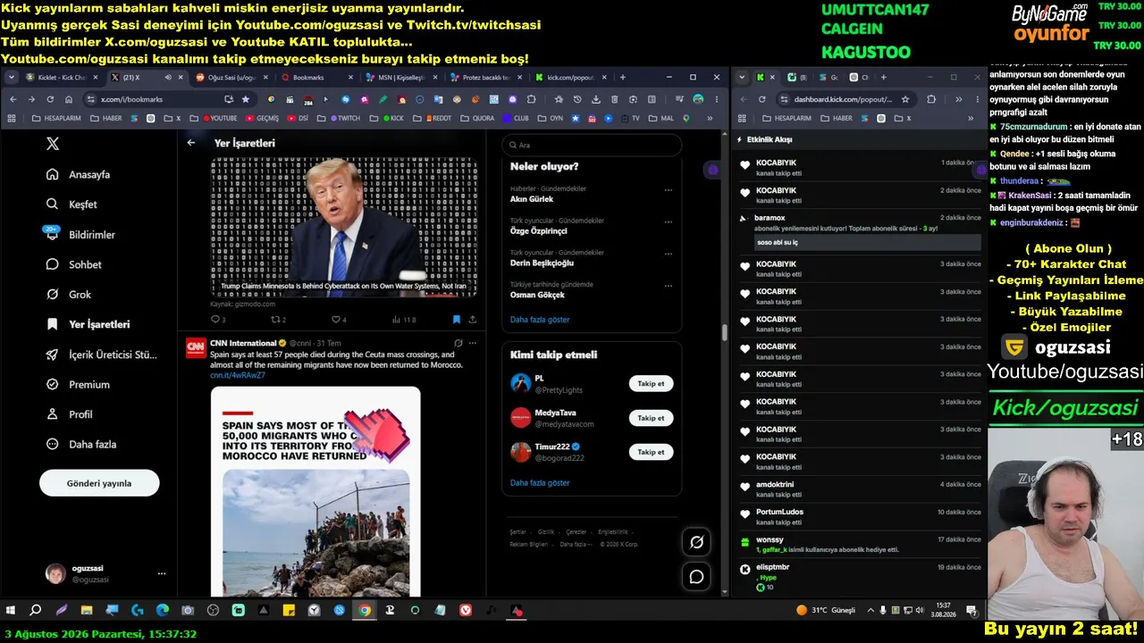Expand Daha fazla menu in X sidebar
Viewport: 1144px width, 643px height.
(x=80, y=444)
